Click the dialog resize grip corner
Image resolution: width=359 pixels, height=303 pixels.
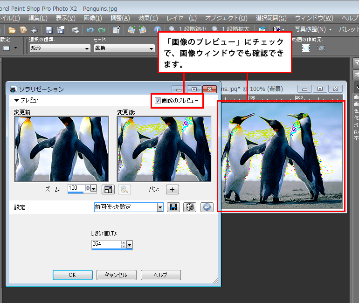215,281
